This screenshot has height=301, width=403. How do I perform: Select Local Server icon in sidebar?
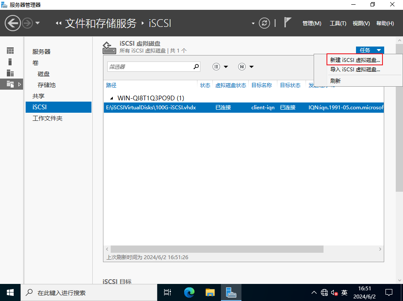10,62
